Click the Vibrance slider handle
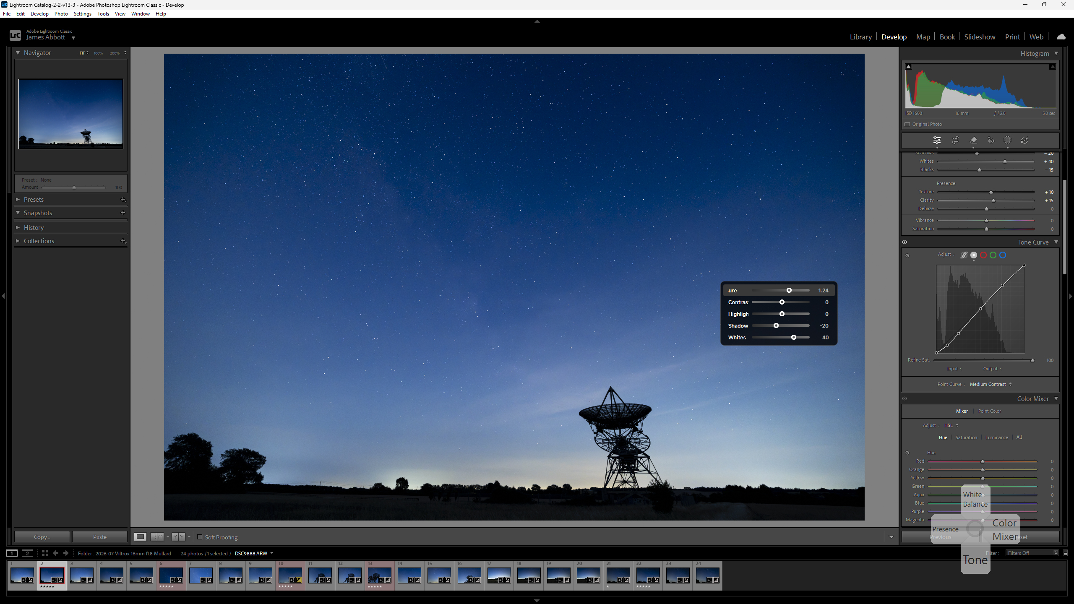Viewport: 1074px width, 604px height. coord(986,221)
